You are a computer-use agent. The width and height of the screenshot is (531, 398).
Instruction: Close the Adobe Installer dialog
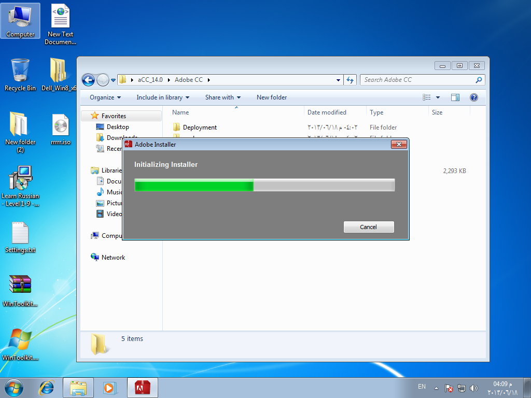point(399,145)
